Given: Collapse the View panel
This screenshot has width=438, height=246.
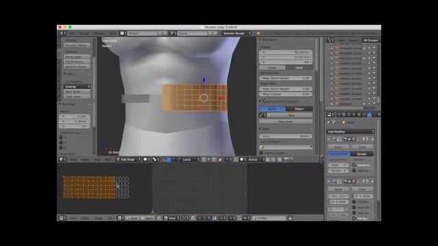Looking at the screenshot, I should [260, 129].
